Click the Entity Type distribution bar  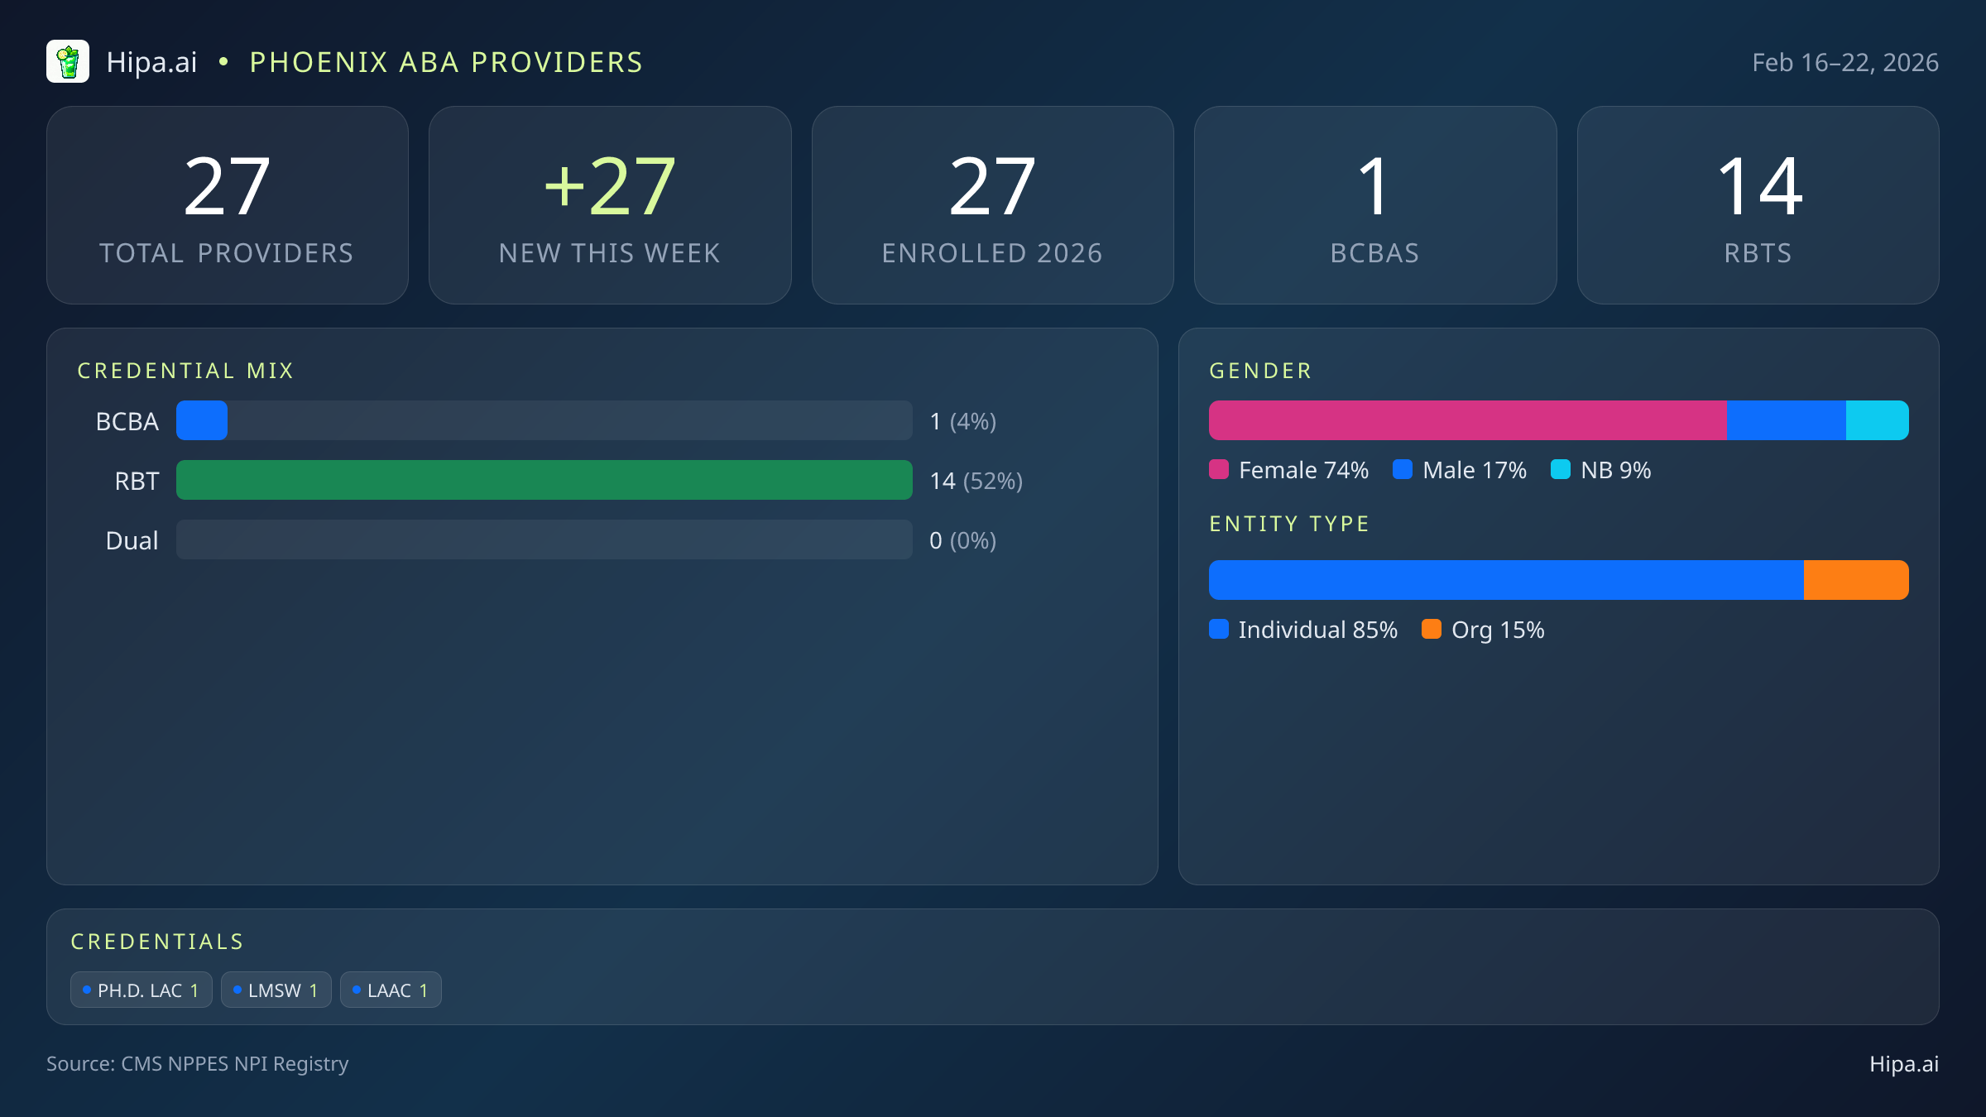click(1559, 579)
